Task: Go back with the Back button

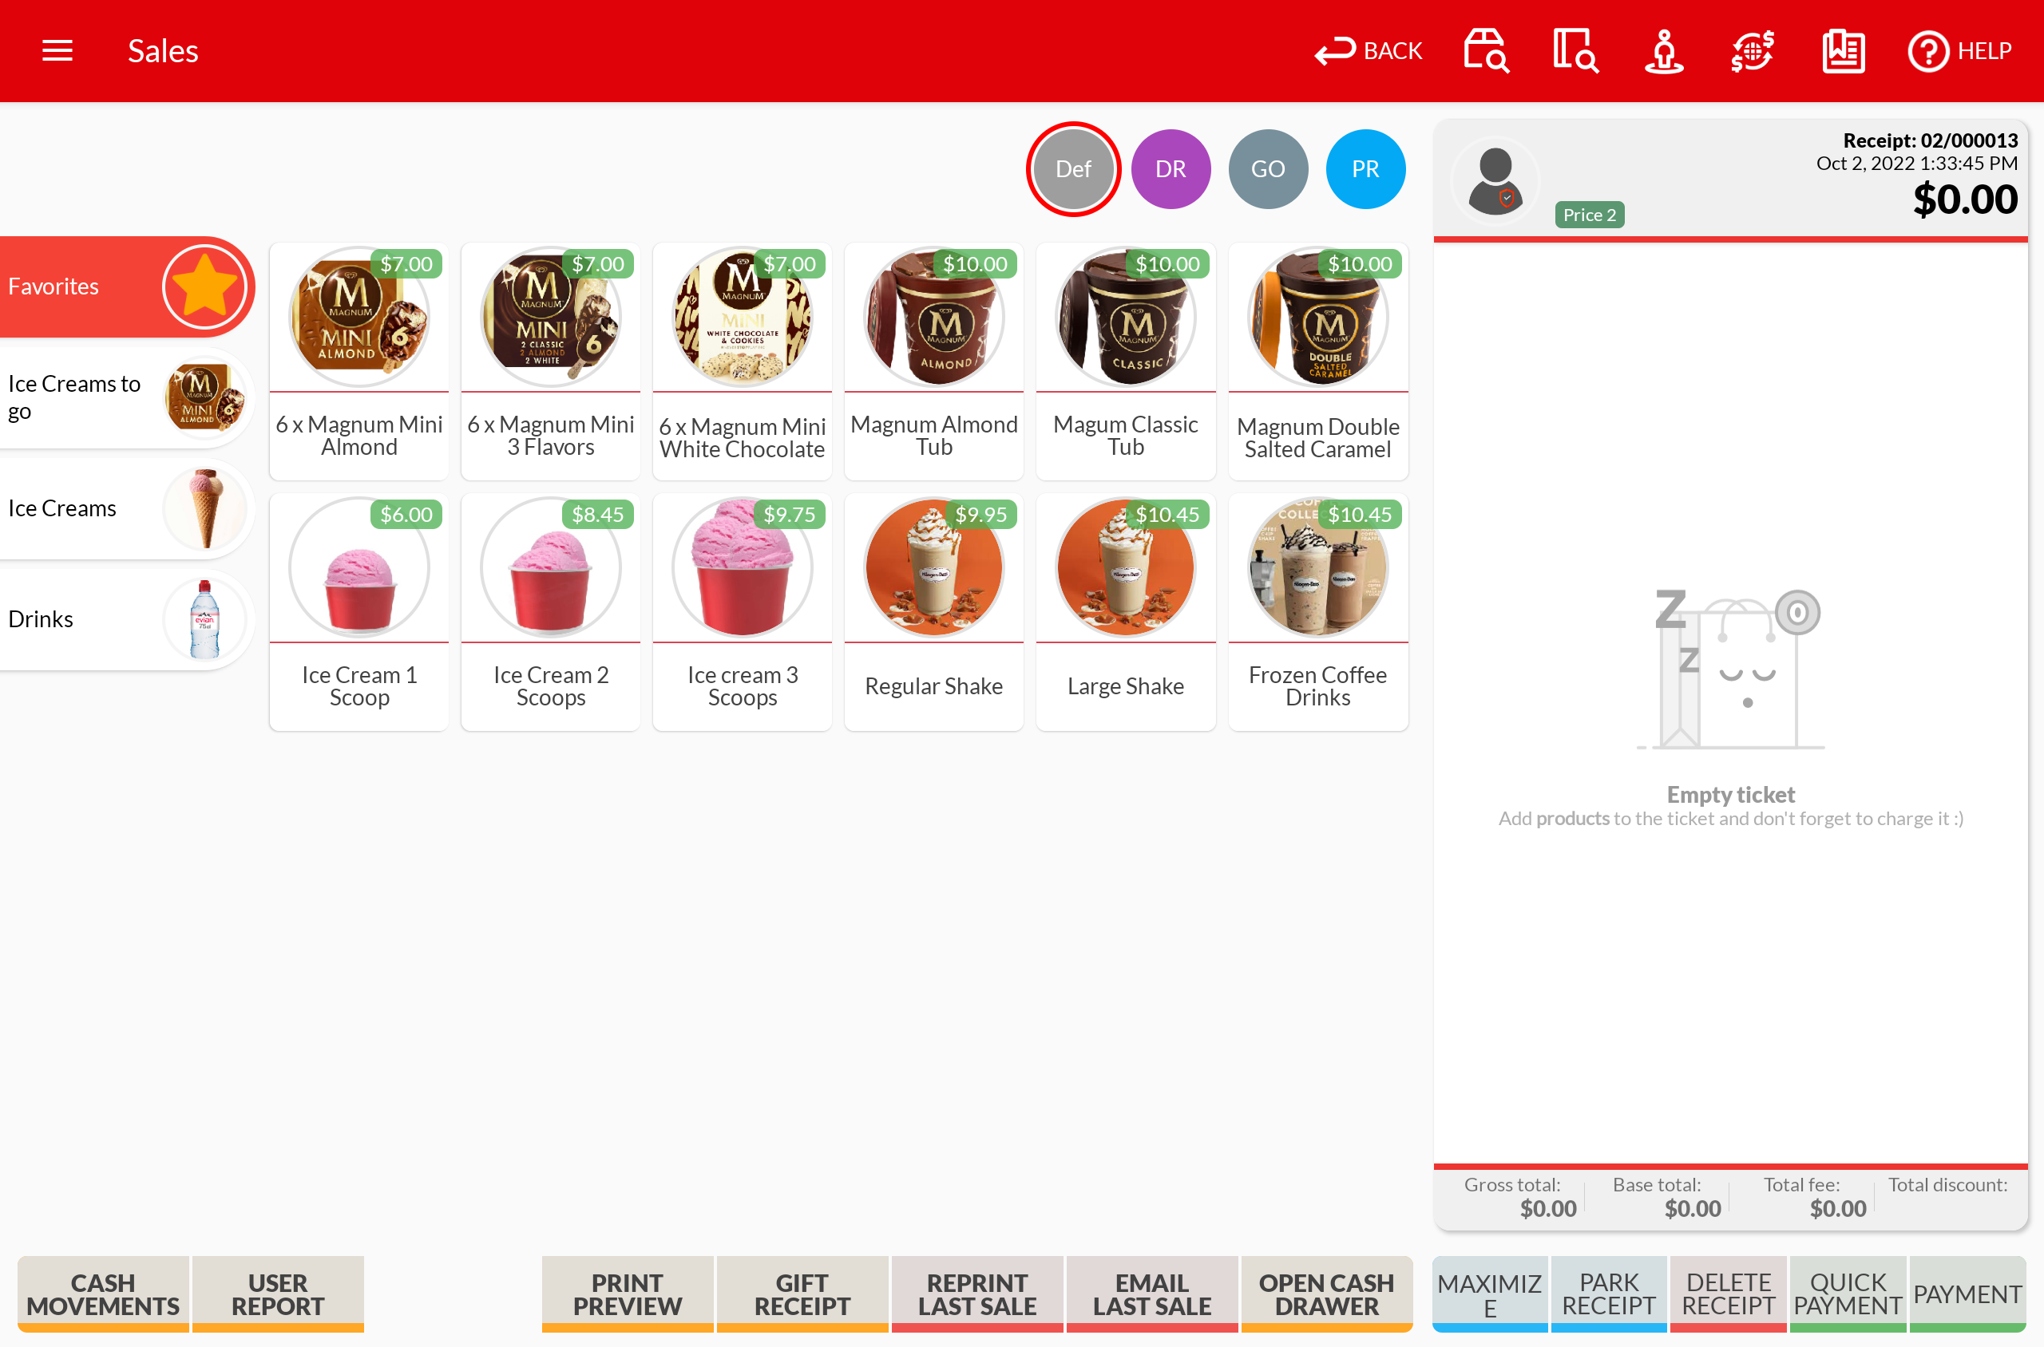Action: click(1369, 51)
